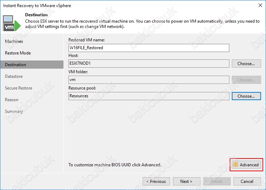The width and height of the screenshot is (266, 190).
Task: Click the VM restore wizard icon
Action: point(12,23)
